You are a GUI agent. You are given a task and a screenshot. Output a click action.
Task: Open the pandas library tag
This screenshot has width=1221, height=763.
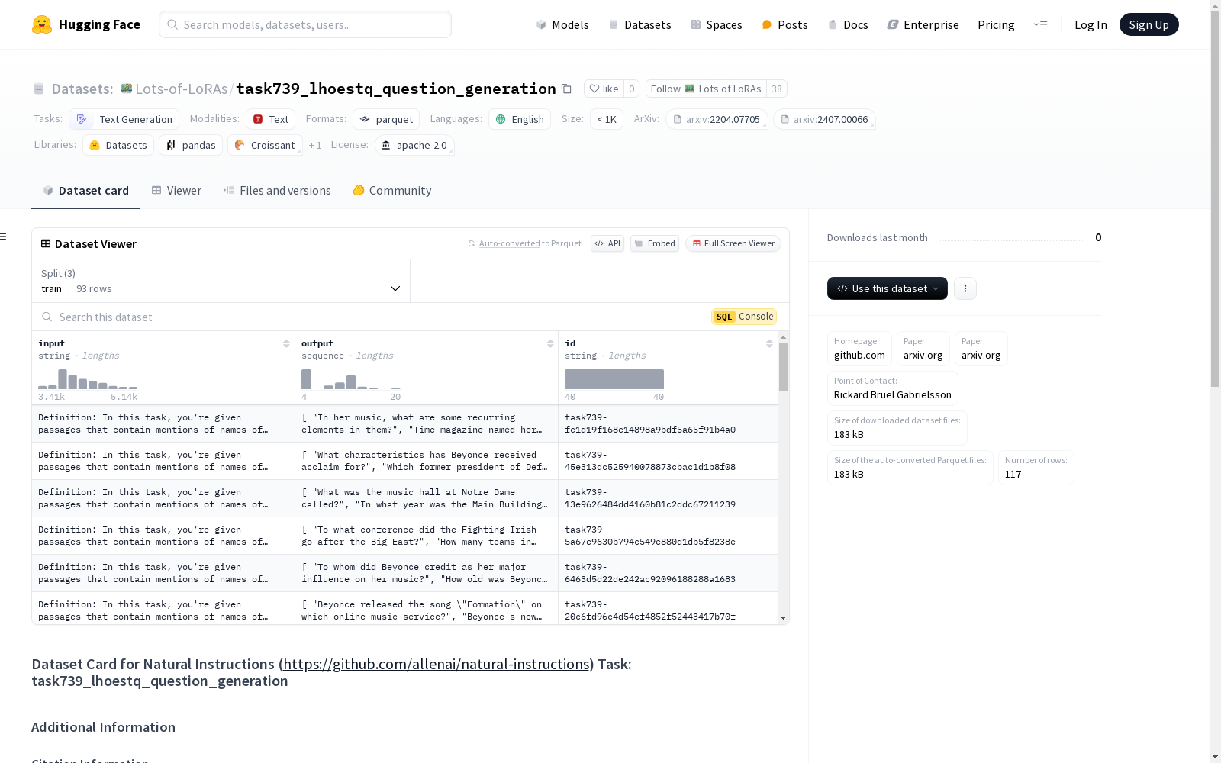click(x=191, y=145)
